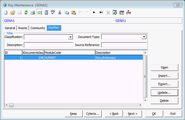Click the Update... button
This screenshot has height=120, width=185.
point(165,93)
